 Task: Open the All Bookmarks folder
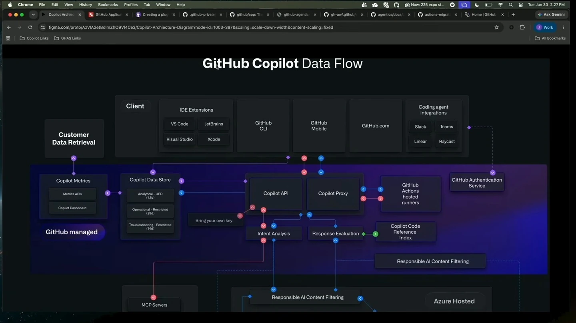pyautogui.click(x=550, y=38)
